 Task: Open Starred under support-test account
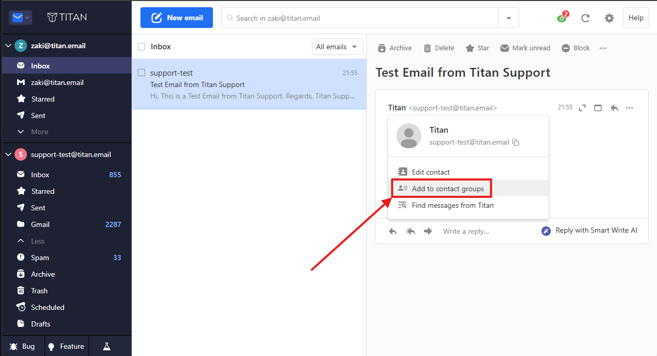point(66,191)
